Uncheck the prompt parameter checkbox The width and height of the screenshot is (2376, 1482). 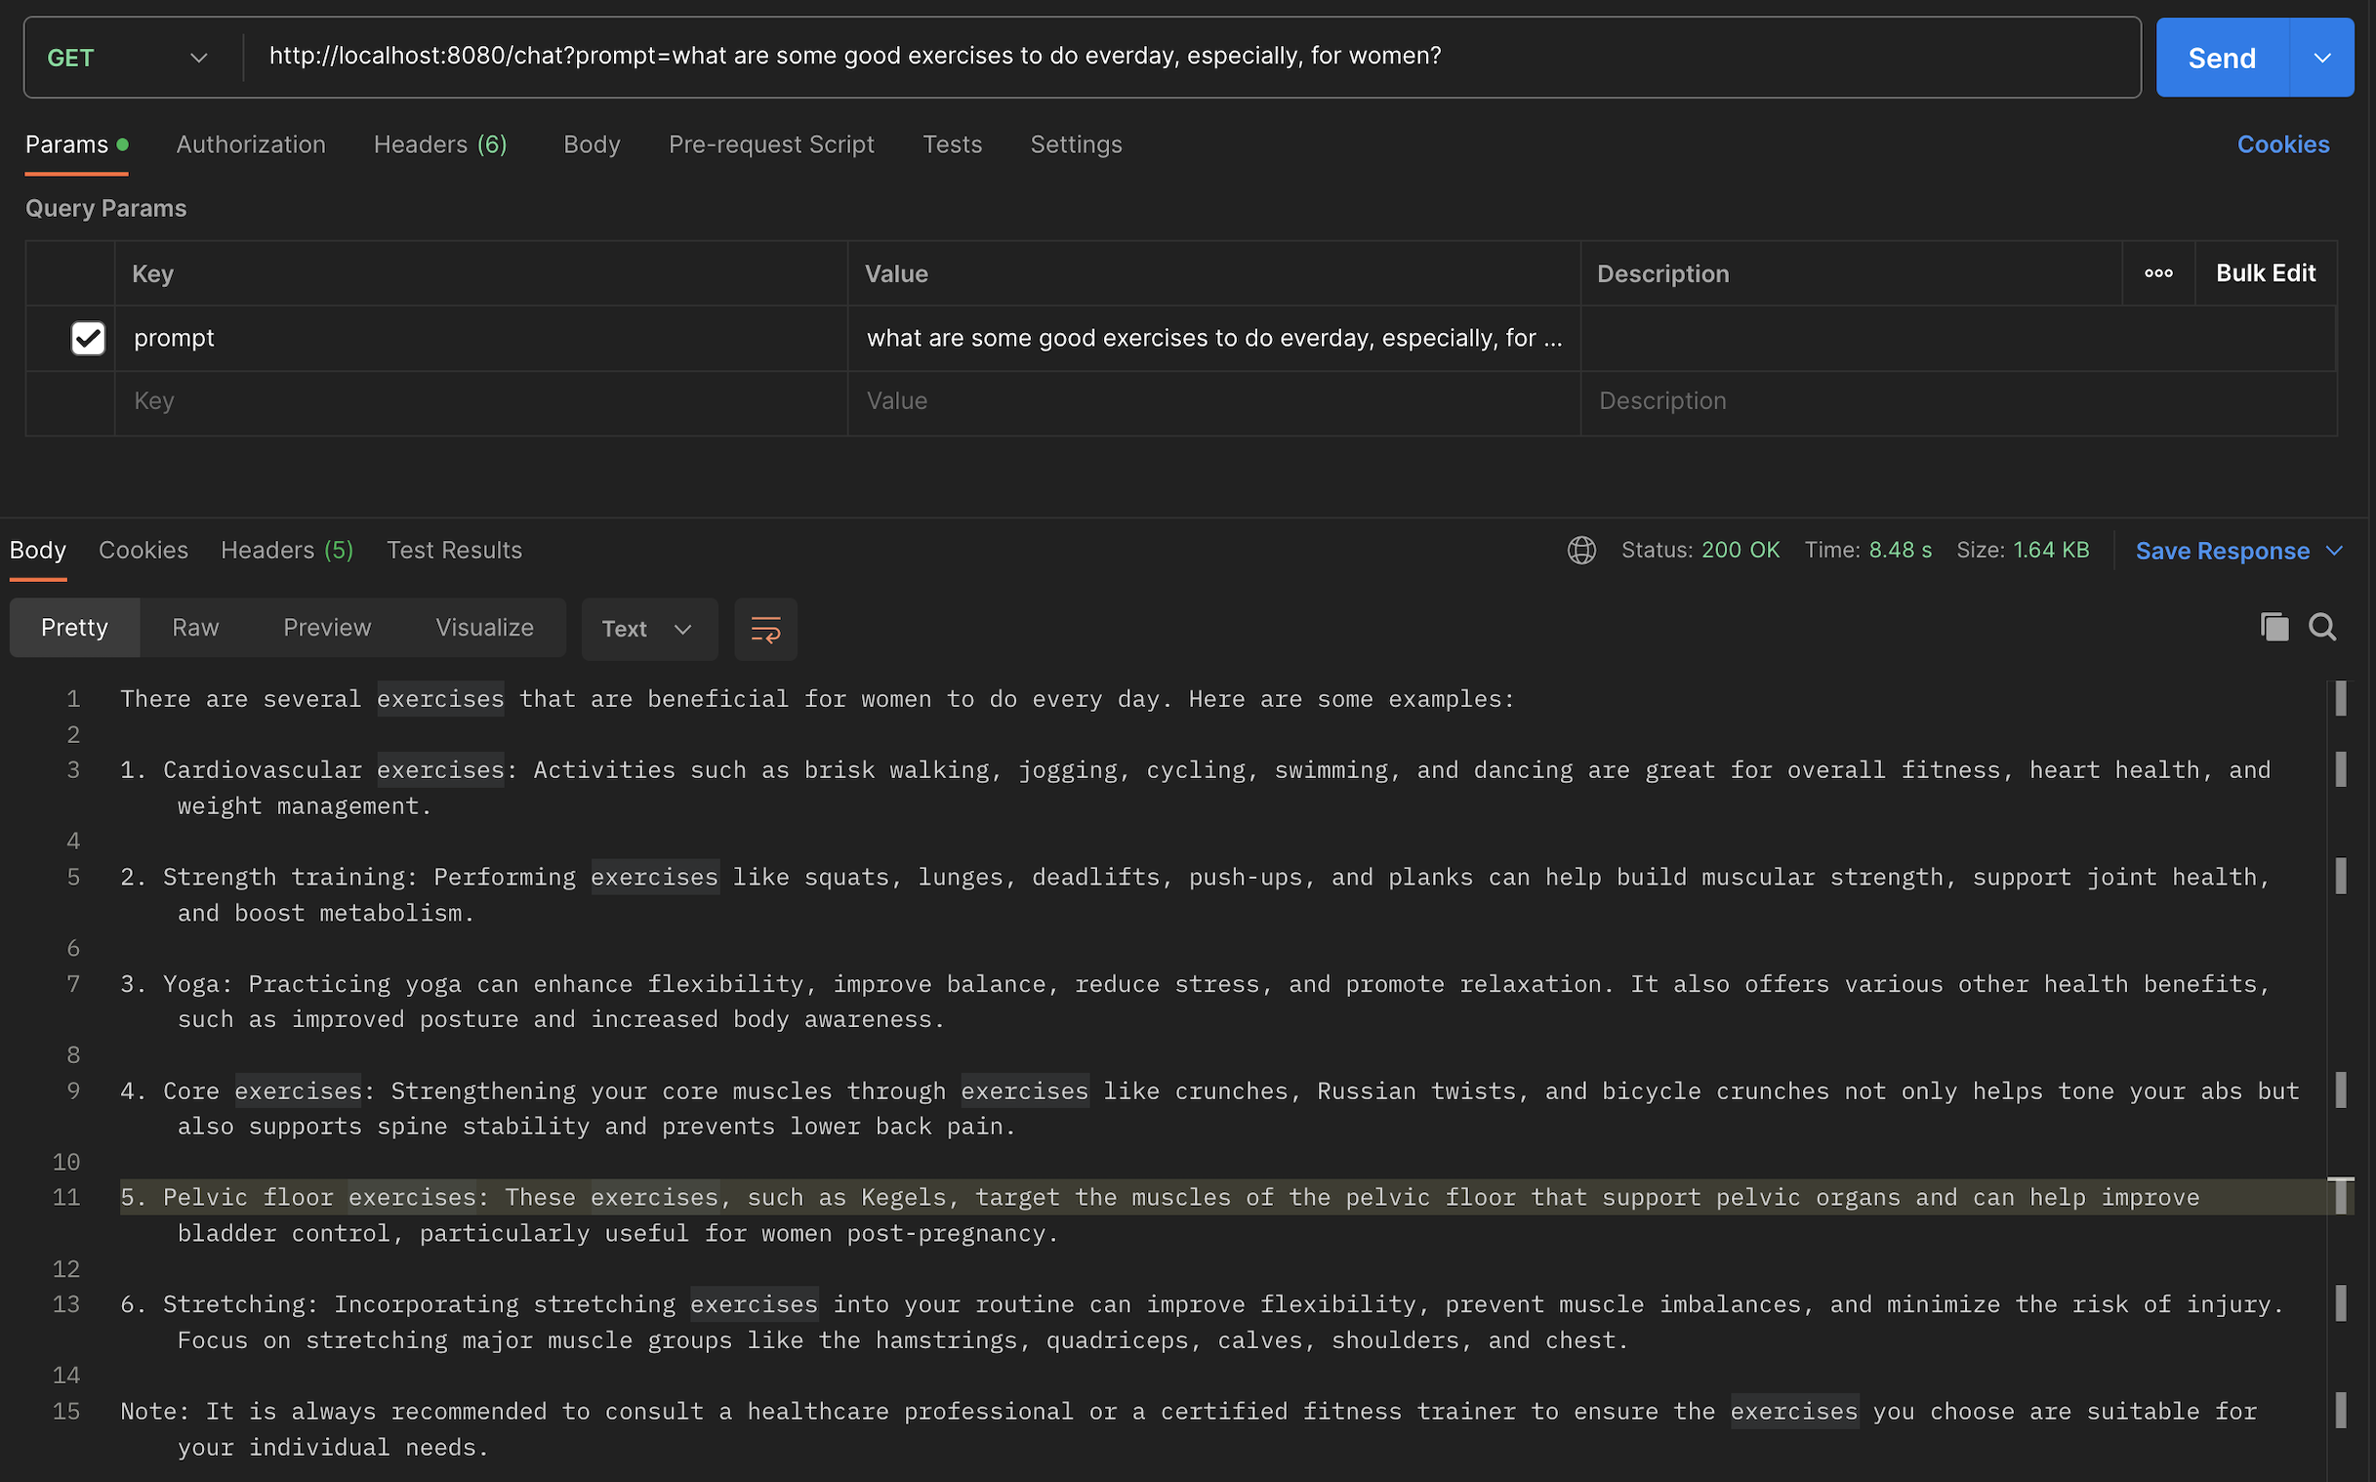click(x=88, y=338)
